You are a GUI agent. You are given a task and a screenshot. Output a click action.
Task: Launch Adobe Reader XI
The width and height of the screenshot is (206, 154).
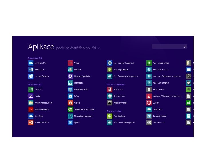click(x=39, y=109)
